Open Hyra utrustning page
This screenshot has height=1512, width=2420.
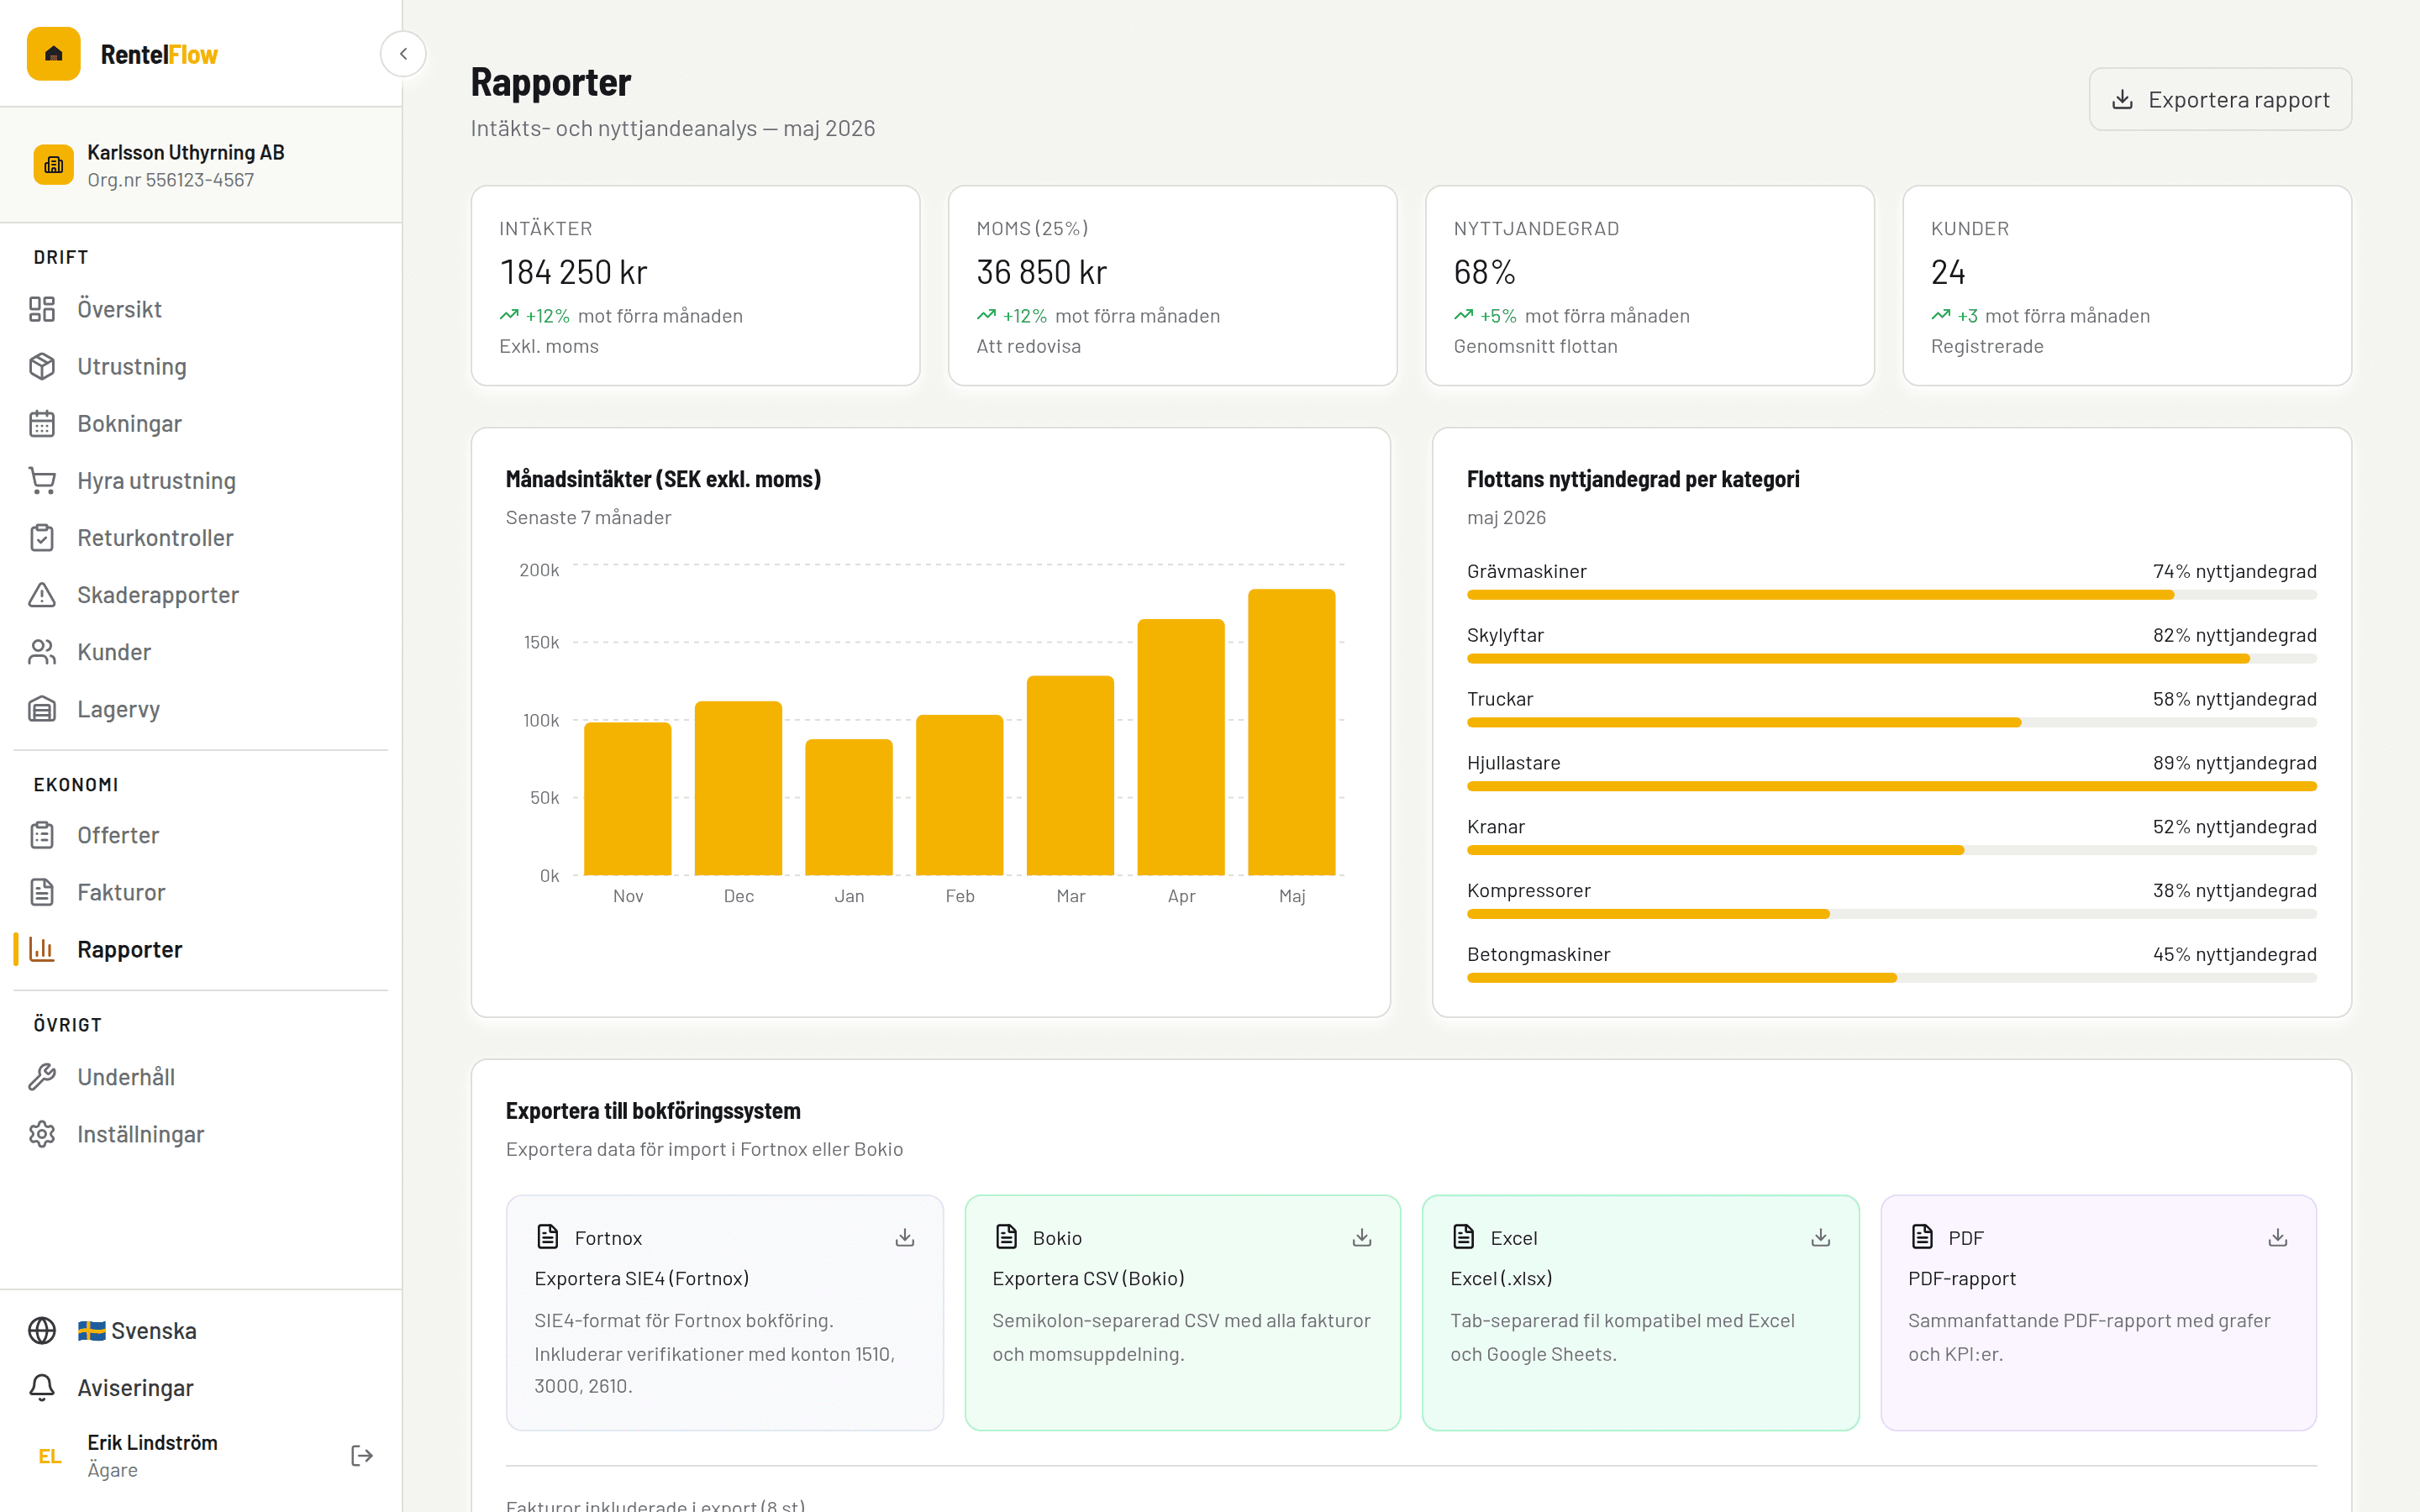coord(201,480)
